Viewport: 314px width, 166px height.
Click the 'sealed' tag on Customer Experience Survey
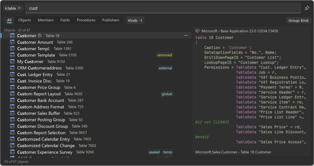[154, 152]
